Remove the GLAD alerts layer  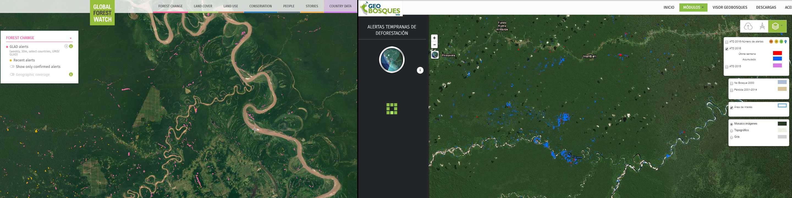(66, 46)
